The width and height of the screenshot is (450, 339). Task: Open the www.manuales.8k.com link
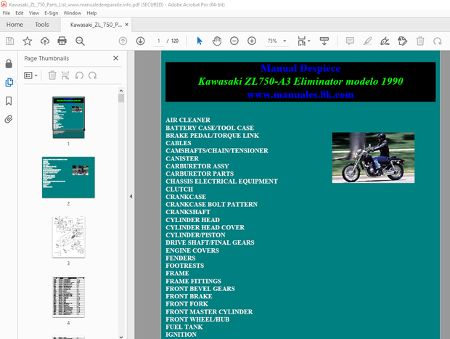coord(300,94)
